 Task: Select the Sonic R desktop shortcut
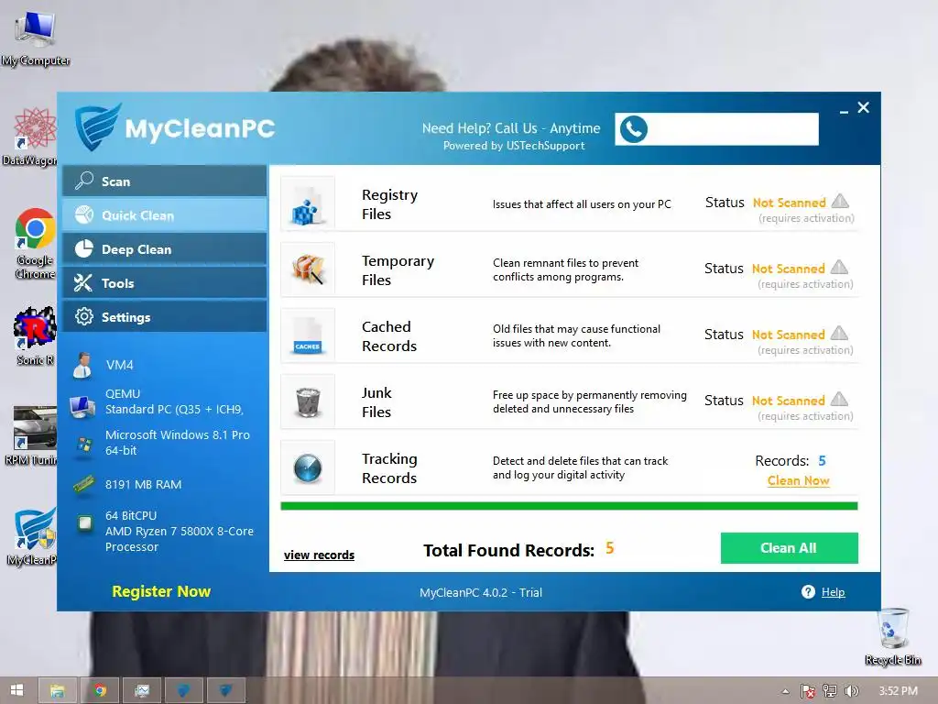[35, 335]
